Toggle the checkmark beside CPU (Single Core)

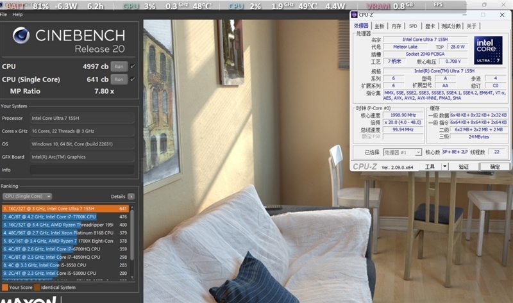coord(133,79)
